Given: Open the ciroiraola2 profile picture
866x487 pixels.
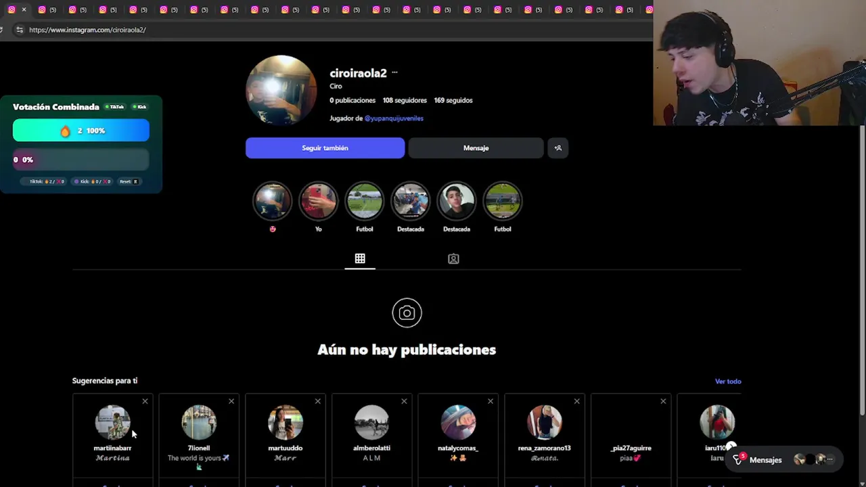Looking at the screenshot, I should 281,91.
